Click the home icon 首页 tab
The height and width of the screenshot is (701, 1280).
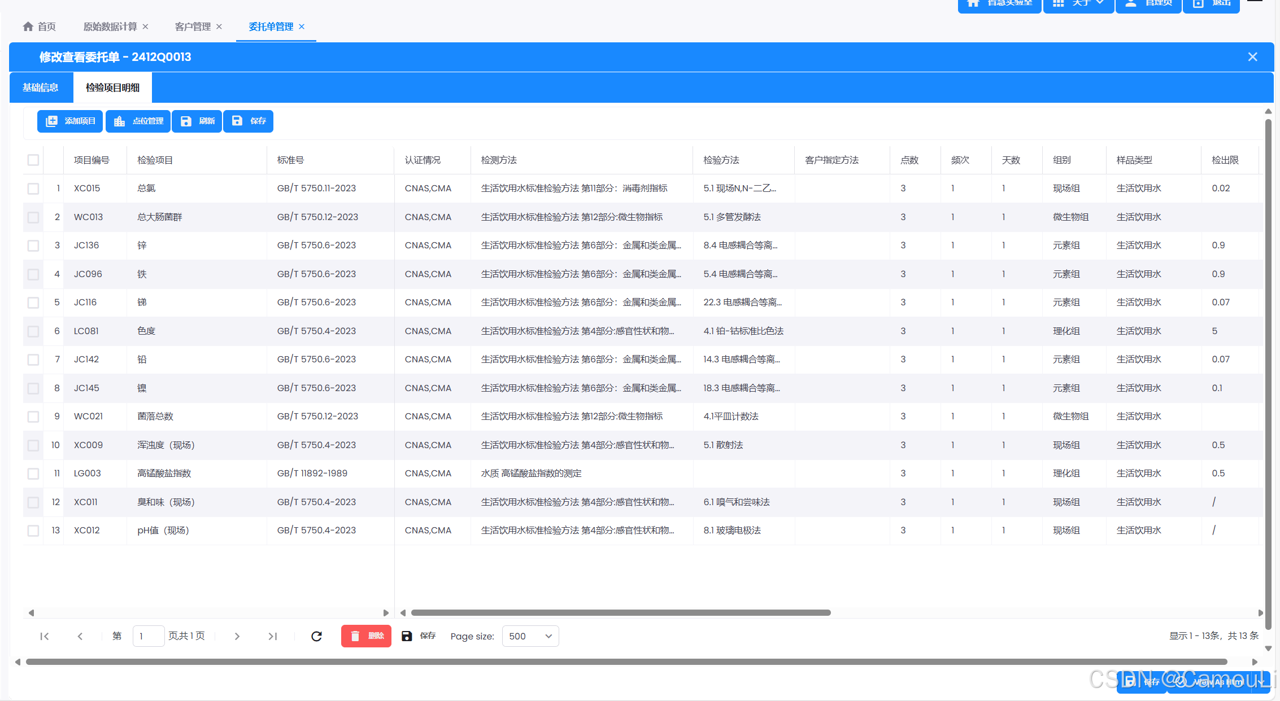coord(39,27)
